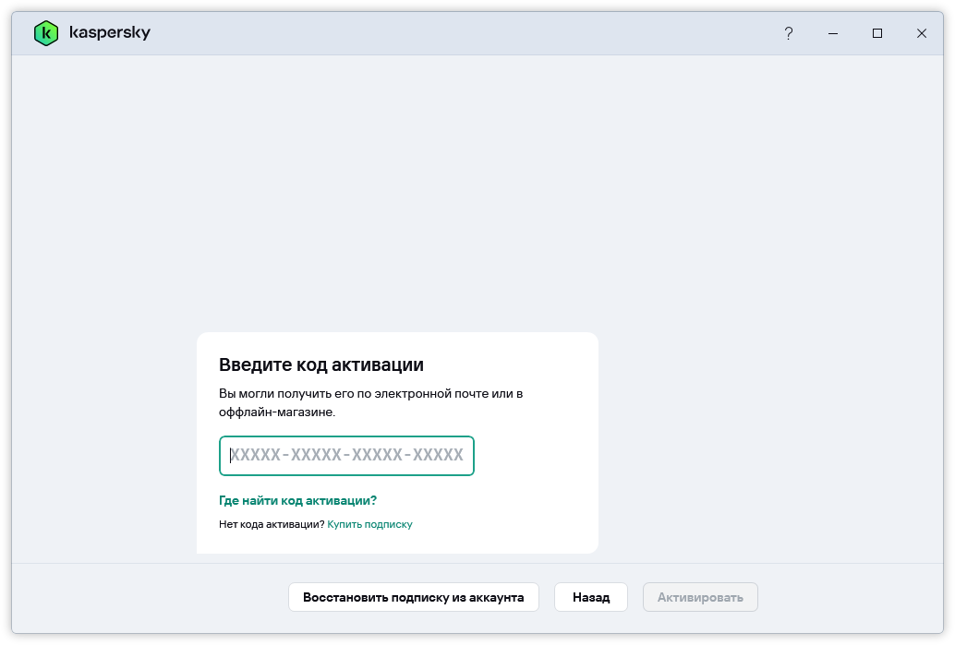Minimize the Kaspersky window
Viewport: 955px width, 645px height.
pos(832,33)
